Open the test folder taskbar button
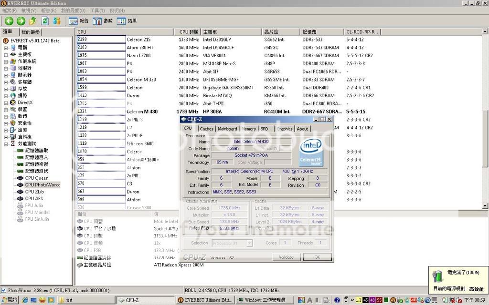The image size is (489, 305). tap(85, 300)
